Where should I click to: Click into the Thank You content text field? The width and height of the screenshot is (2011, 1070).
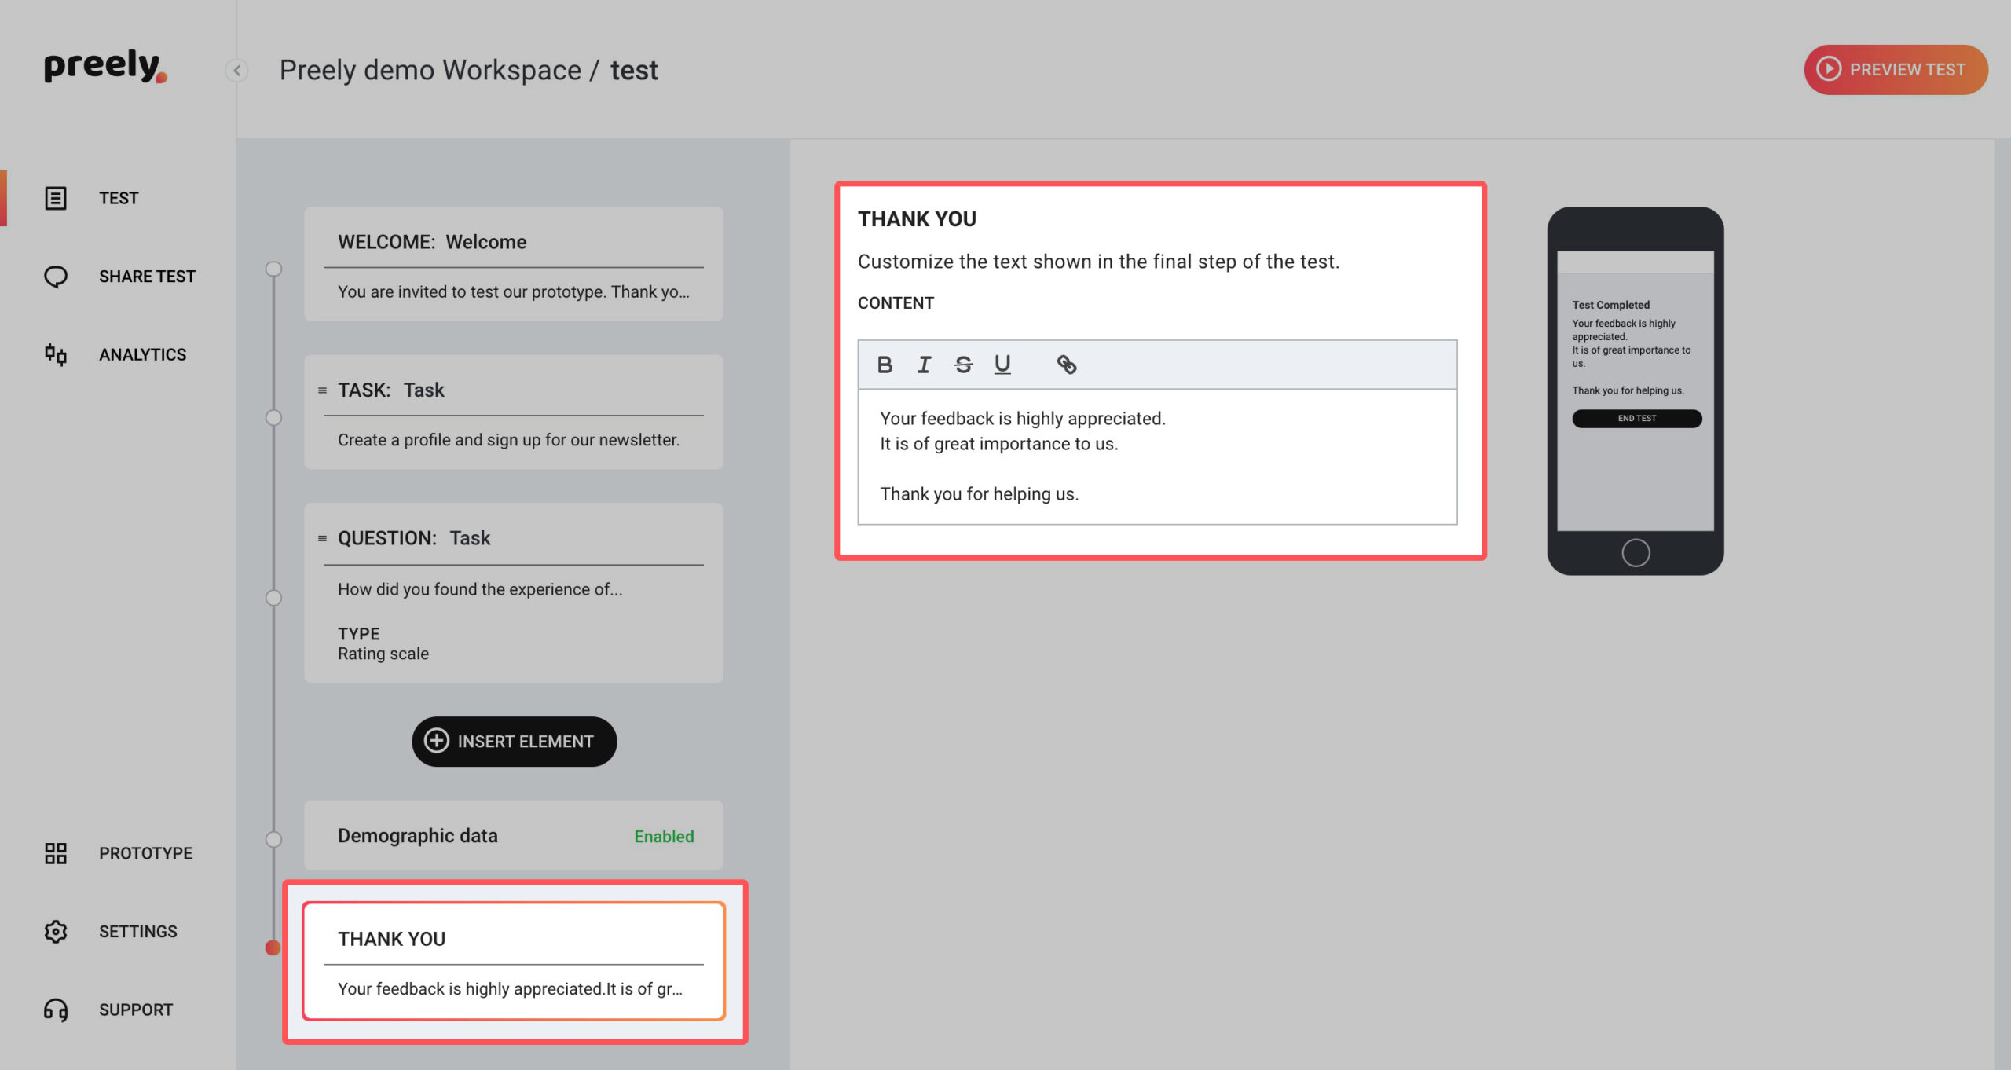[1156, 456]
